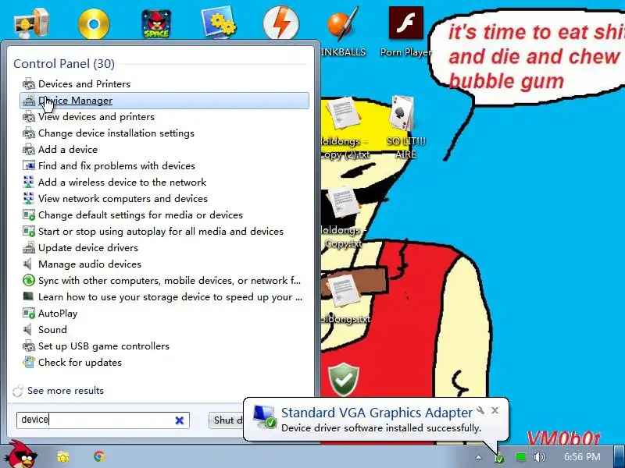Select the Angry Birds Space desktop icon
The height and width of the screenshot is (468, 625).
click(156, 23)
